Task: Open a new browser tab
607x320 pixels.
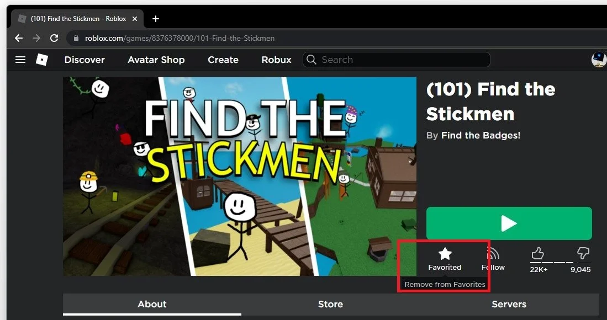Action: [x=156, y=19]
